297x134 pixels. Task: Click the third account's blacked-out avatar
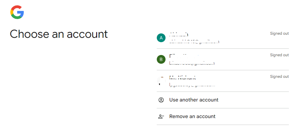click(162, 81)
